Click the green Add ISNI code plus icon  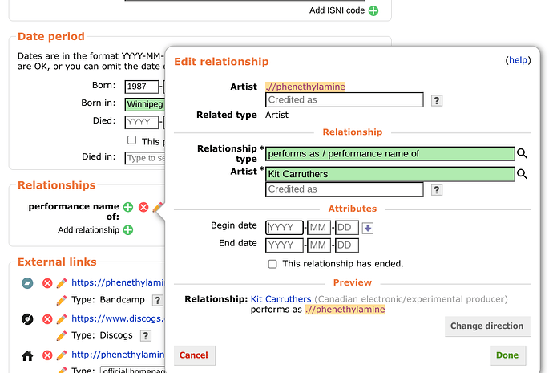point(373,10)
